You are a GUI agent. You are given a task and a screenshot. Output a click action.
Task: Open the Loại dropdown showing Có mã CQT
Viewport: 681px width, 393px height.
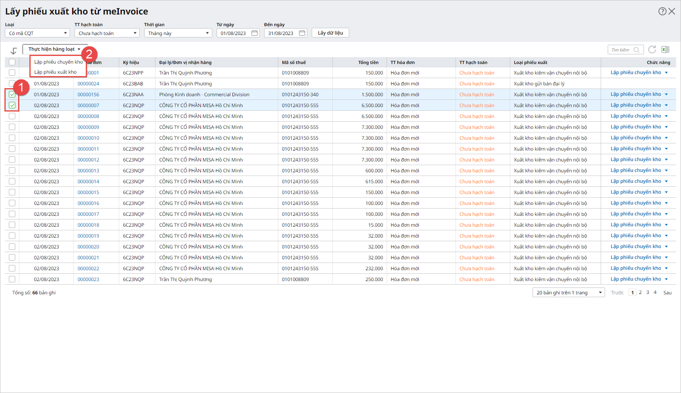(38, 33)
